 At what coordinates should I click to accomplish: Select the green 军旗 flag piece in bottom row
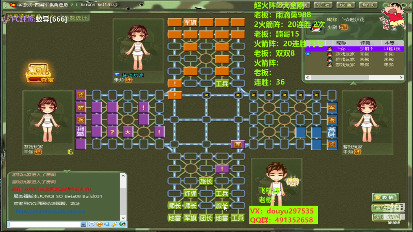tap(190, 218)
